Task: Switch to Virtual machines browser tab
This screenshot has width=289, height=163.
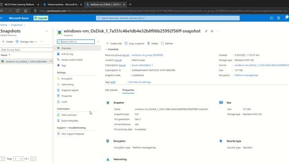Action: tap(63, 5)
